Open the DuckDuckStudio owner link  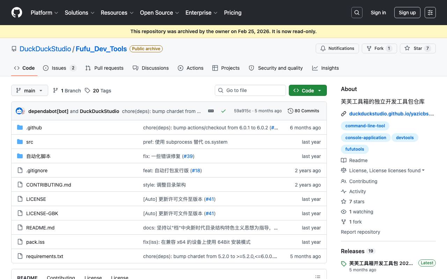(x=45, y=49)
